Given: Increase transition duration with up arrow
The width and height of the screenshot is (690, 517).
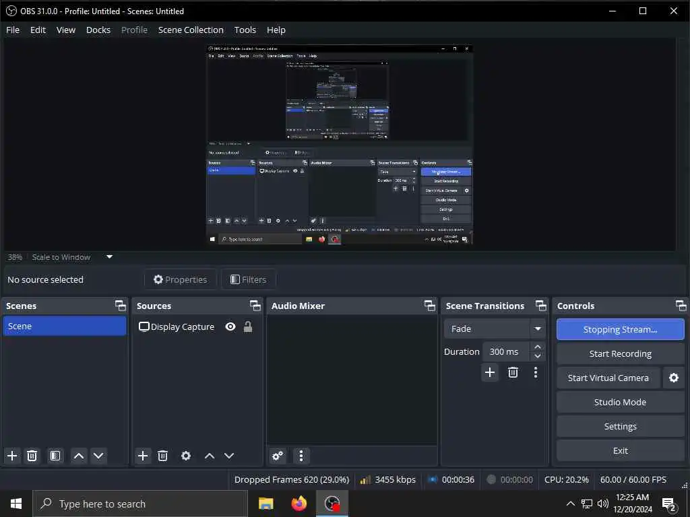Looking at the screenshot, I should (537, 347).
